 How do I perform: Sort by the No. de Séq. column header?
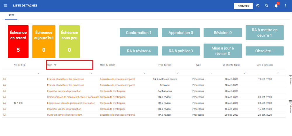(20, 65)
